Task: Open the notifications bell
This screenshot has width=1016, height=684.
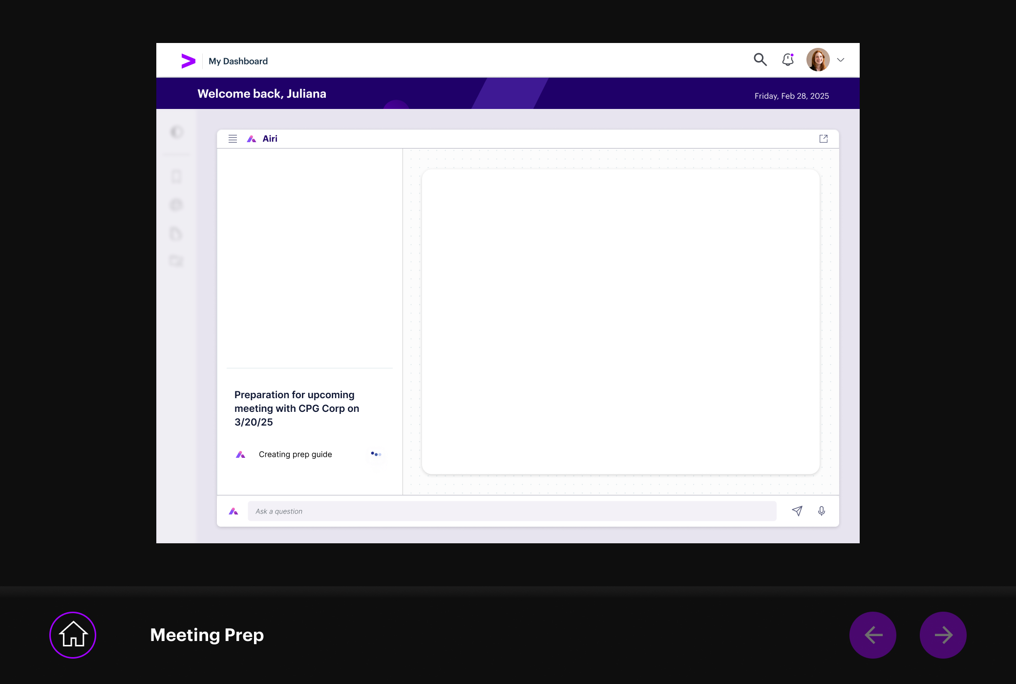Action: (788, 60)
